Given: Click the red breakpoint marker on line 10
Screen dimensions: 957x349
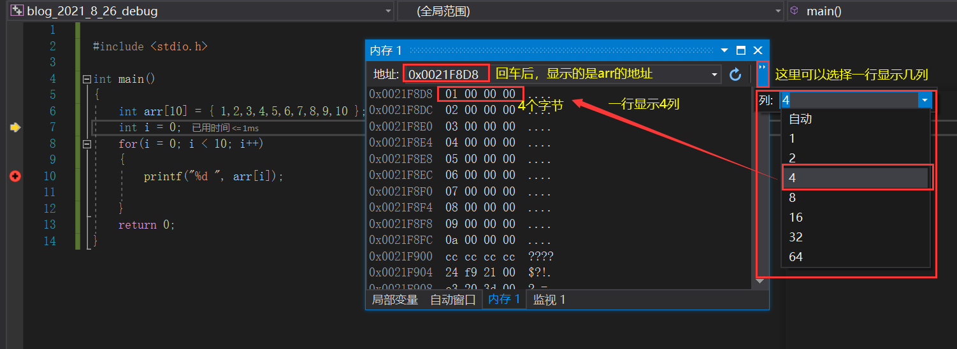Looking at the screenshot, I should click(x=15, y=176).
